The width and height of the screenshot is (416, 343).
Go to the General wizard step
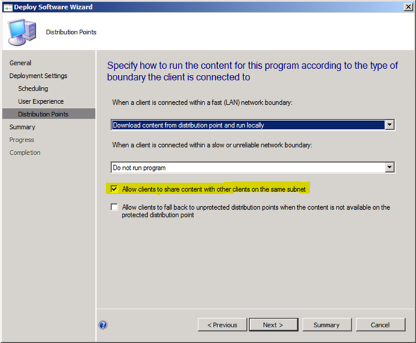pyautogui.click(x=20, y=63)
